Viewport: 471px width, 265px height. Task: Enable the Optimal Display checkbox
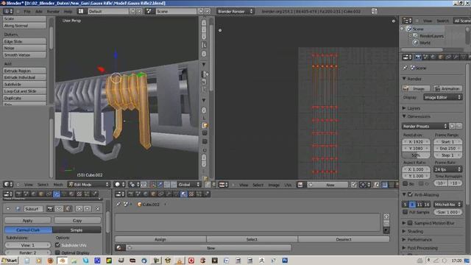(57, 252)
